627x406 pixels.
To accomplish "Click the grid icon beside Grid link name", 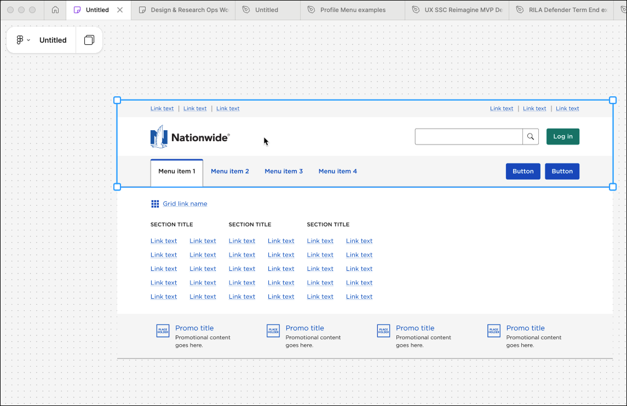I will 155,204.
